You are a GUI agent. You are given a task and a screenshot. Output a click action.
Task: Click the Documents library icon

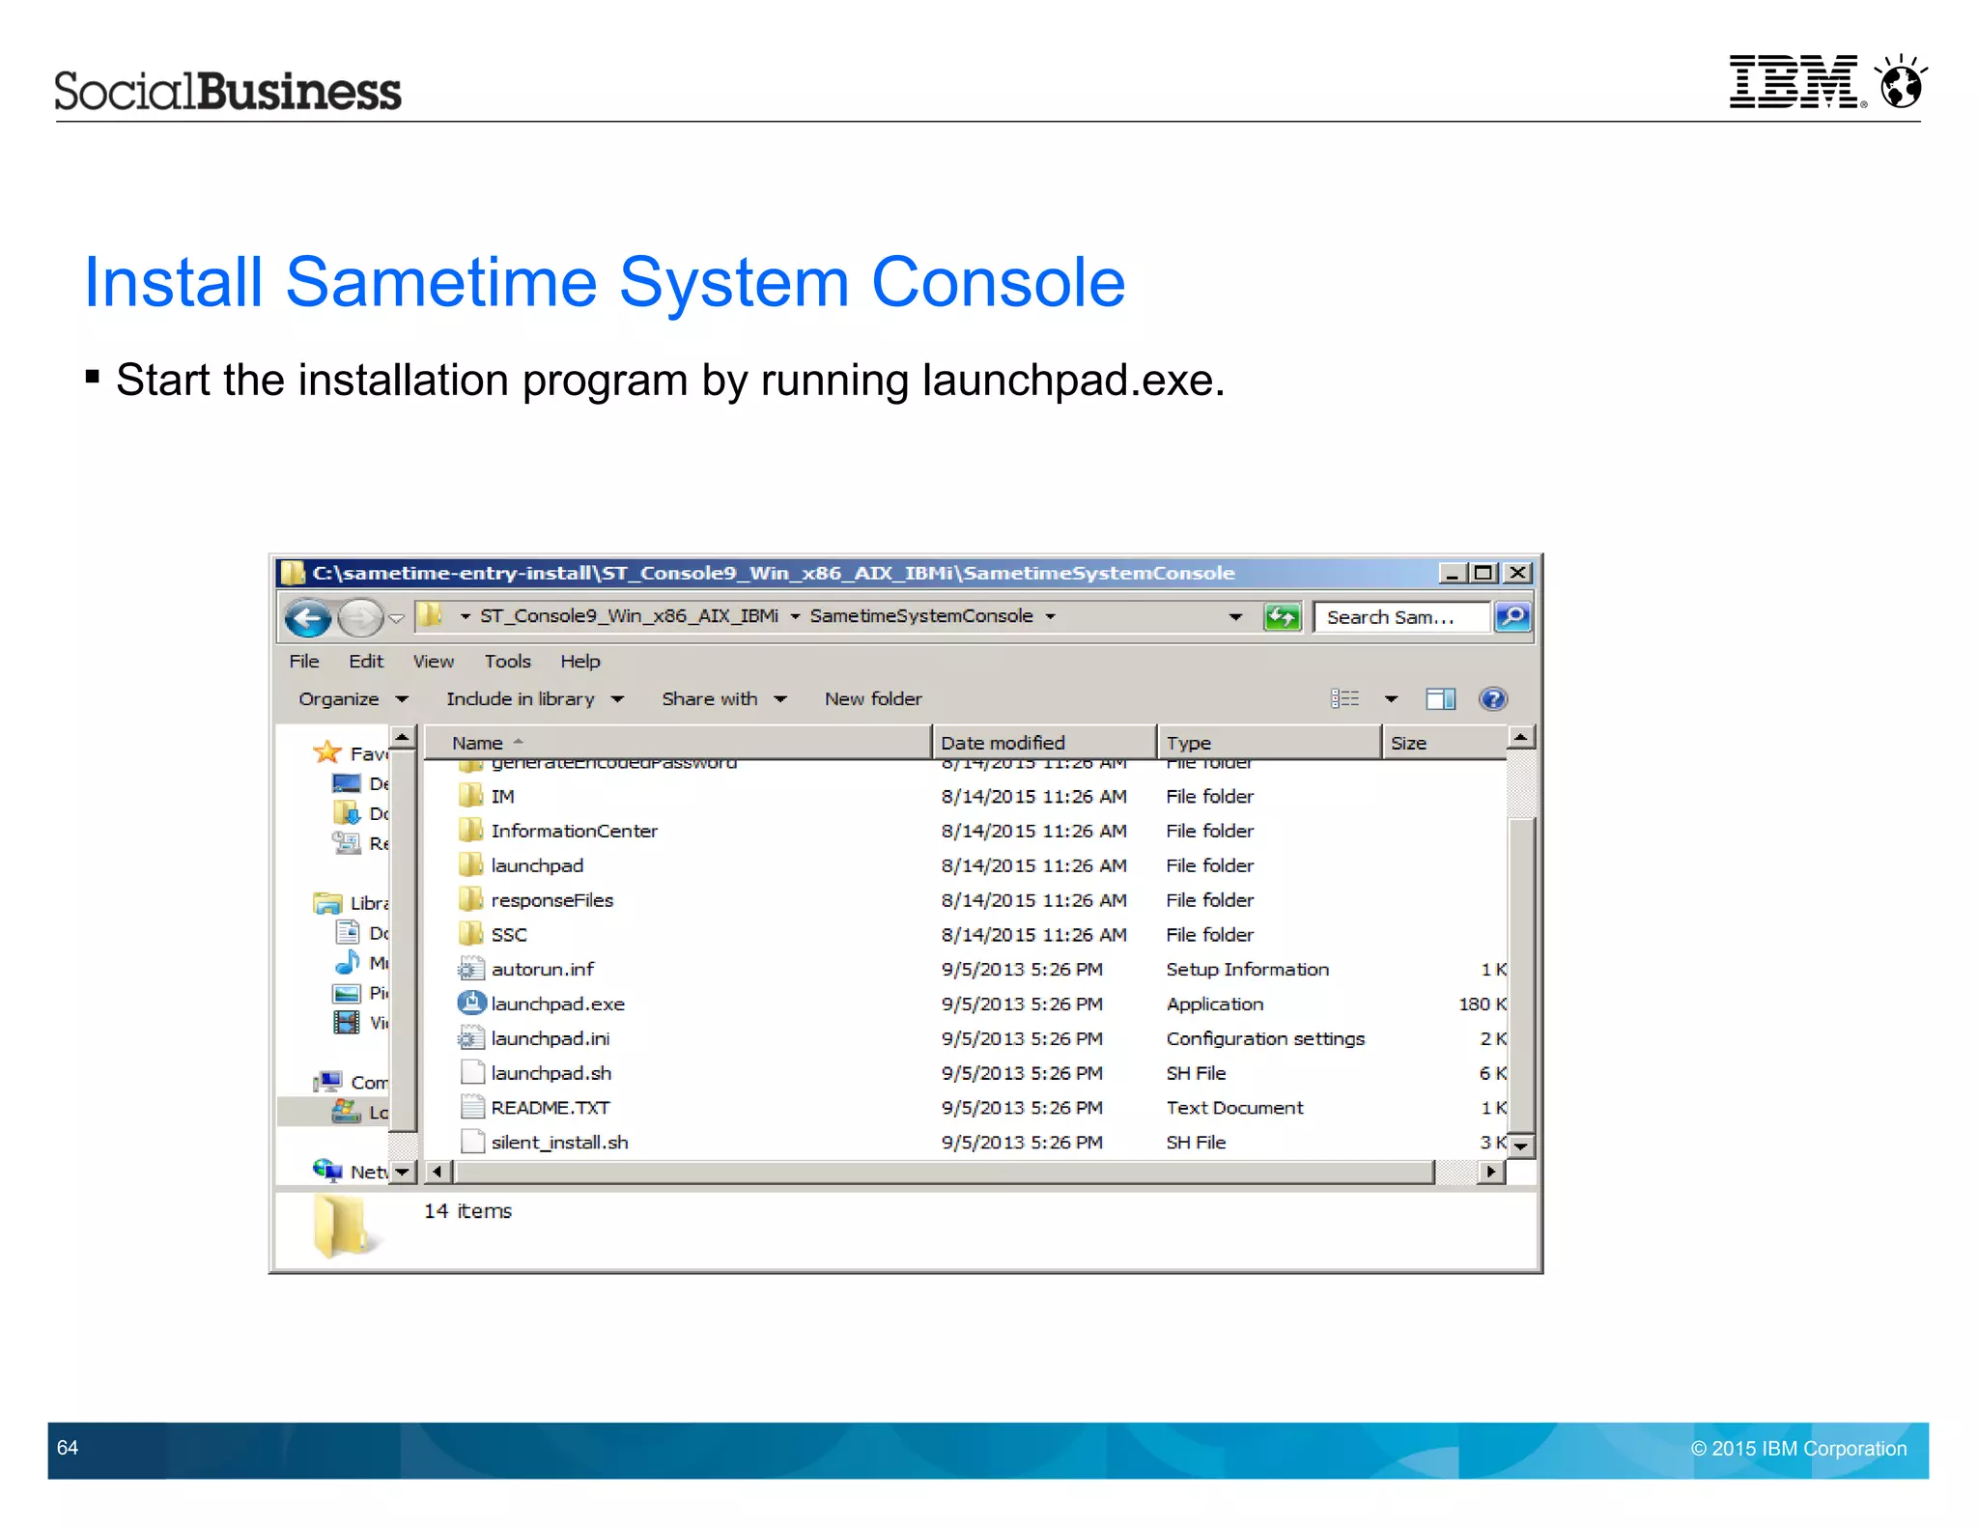click(x=347, y=932)
